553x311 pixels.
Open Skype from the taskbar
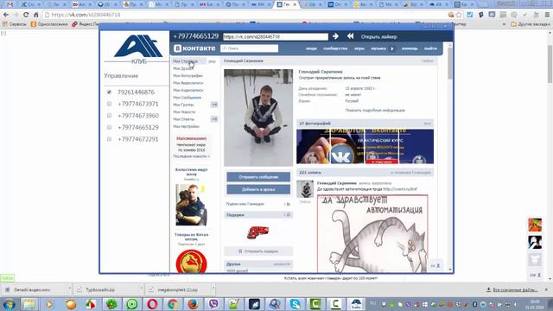tap(296, 304)
